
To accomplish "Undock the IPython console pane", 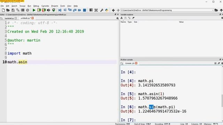I will point(220,59).
